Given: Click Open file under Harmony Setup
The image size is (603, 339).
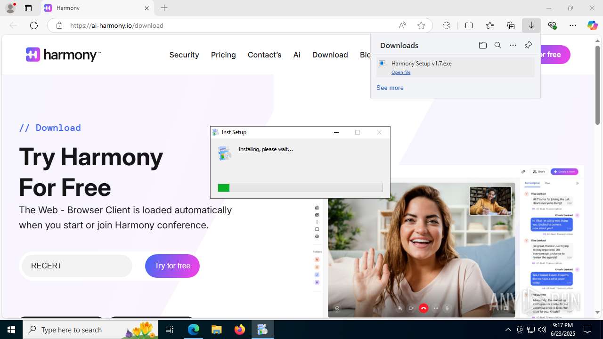Looking at the screenshot, I should [x=401, y=72].
